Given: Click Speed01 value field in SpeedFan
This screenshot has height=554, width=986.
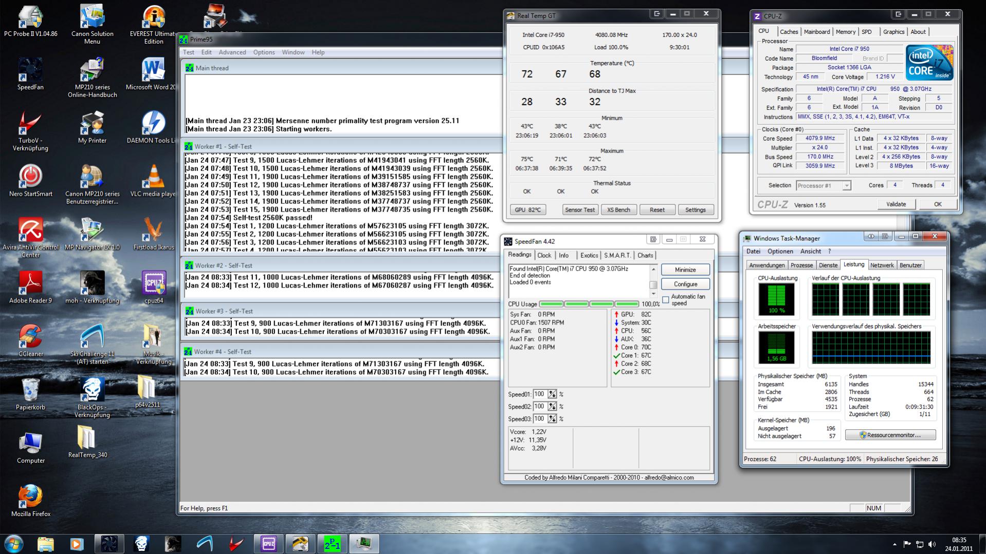Looking at the screenshot, I should point(539,394).
